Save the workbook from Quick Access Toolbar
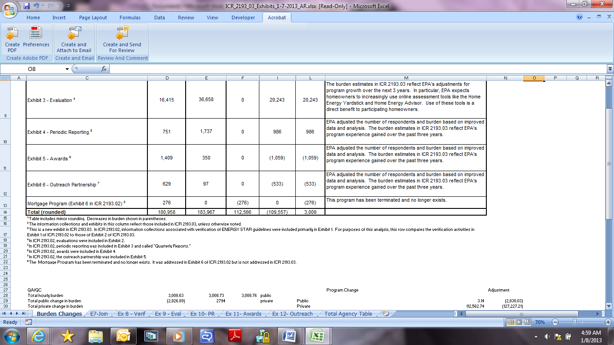614x345 pixels. 27,6
